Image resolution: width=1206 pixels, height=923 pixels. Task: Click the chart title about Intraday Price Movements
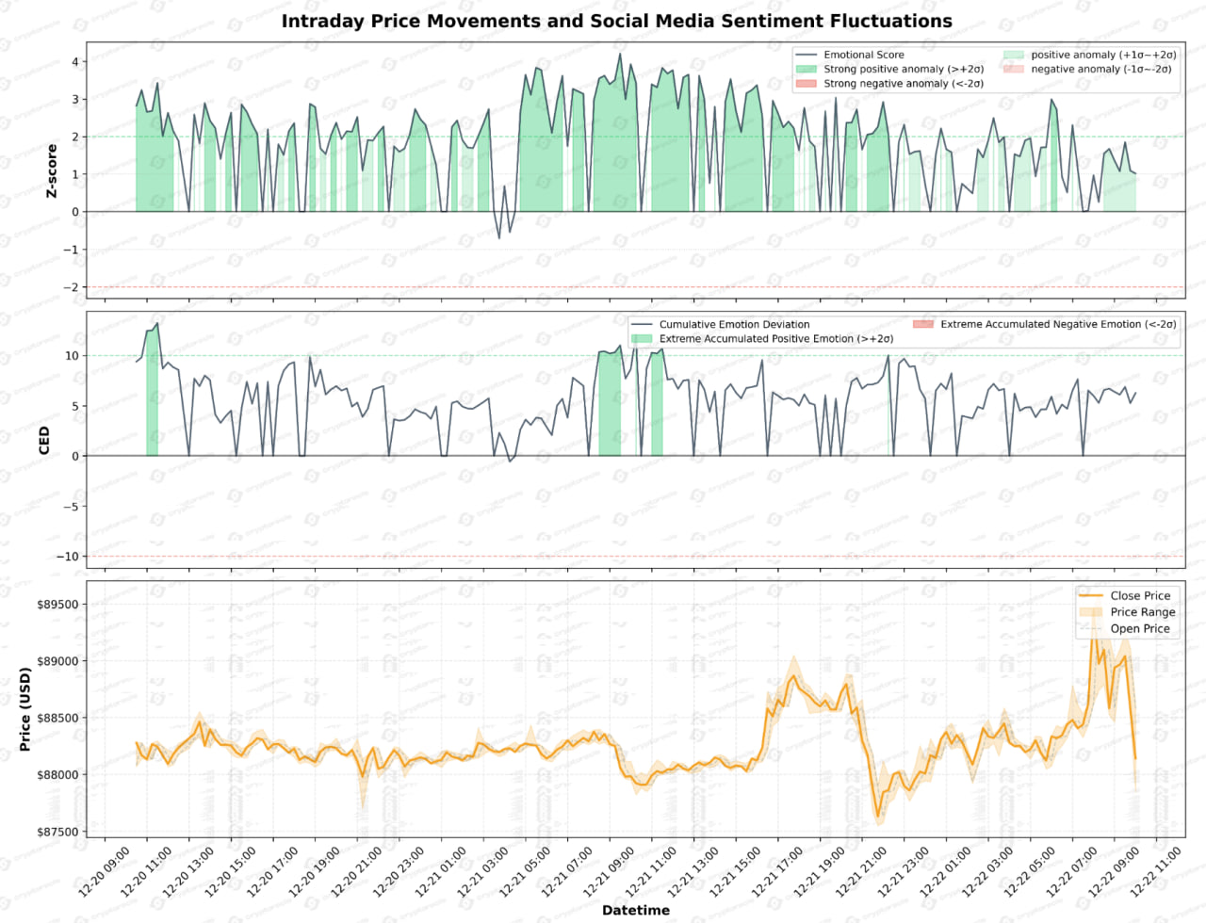(x=616, y=21)
